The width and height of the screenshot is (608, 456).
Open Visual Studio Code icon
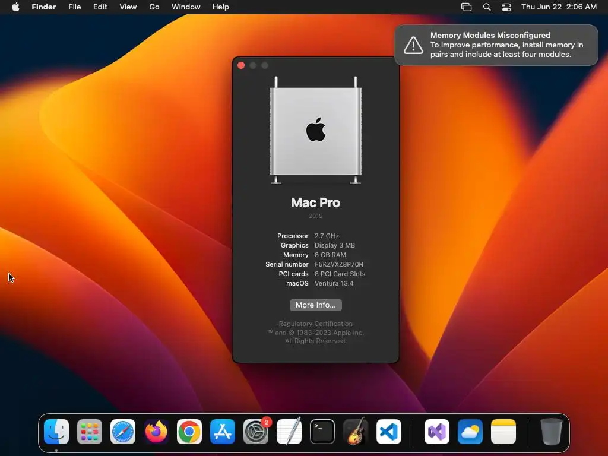coord(389,432)
